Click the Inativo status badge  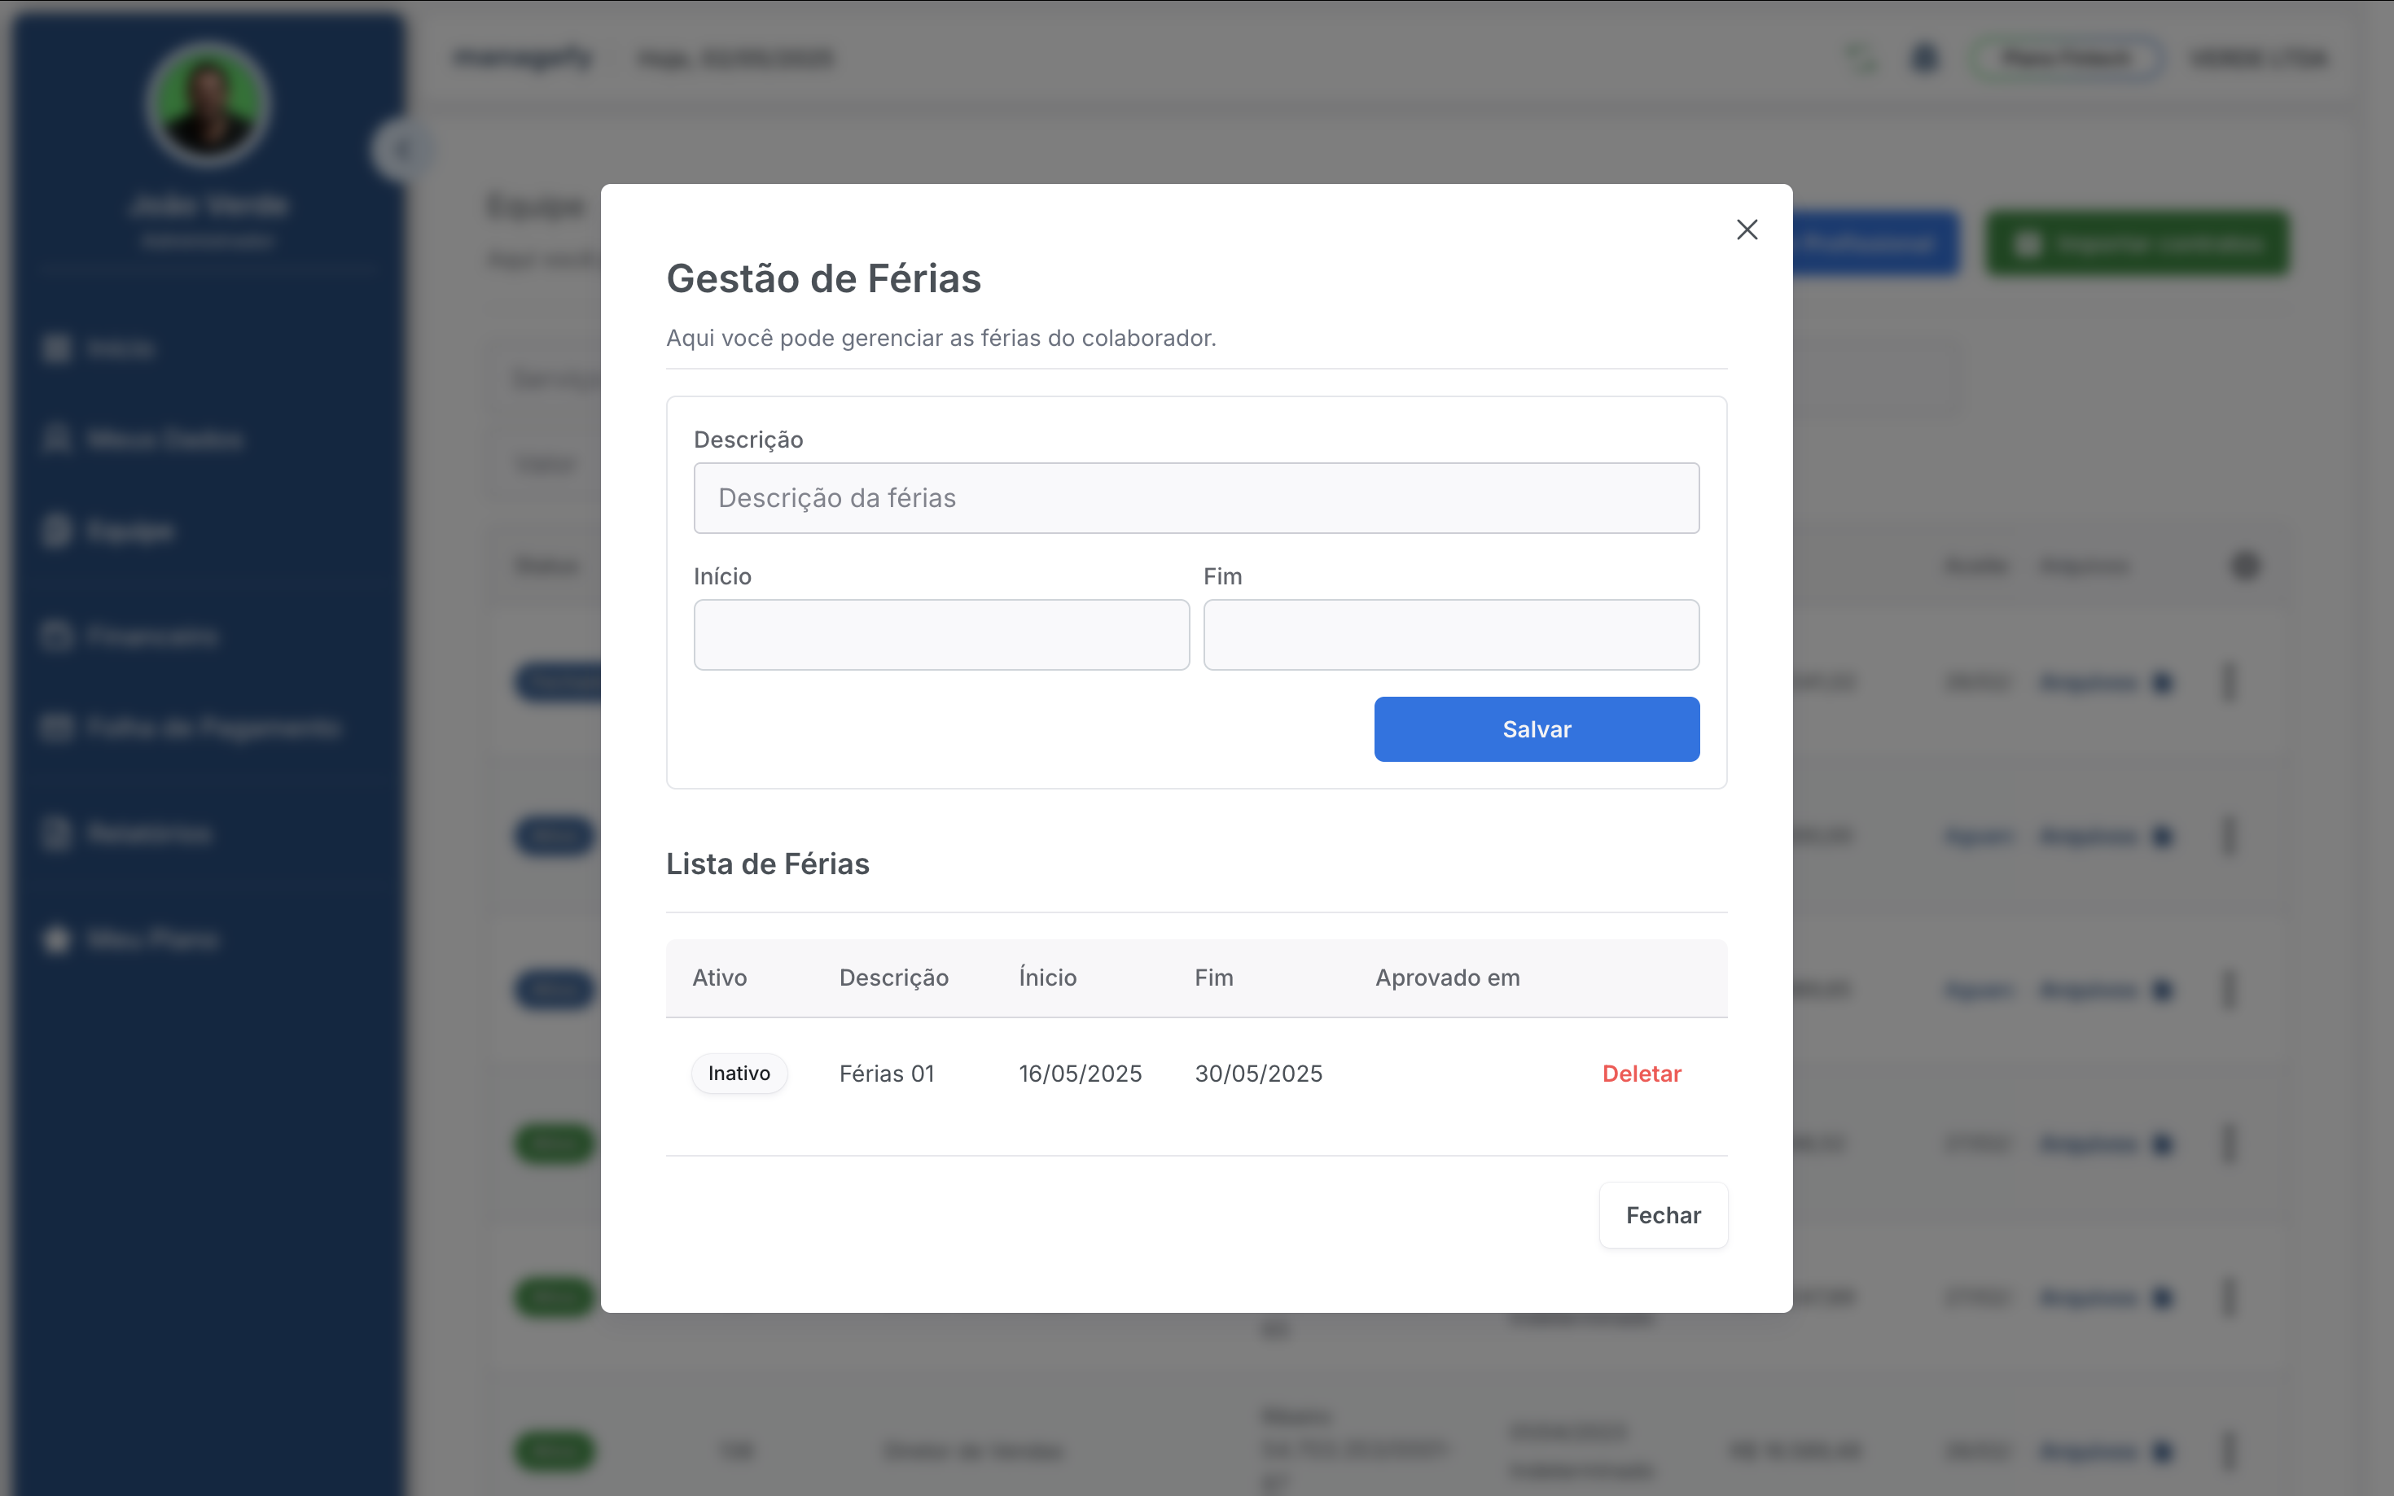click(739, 1074)
